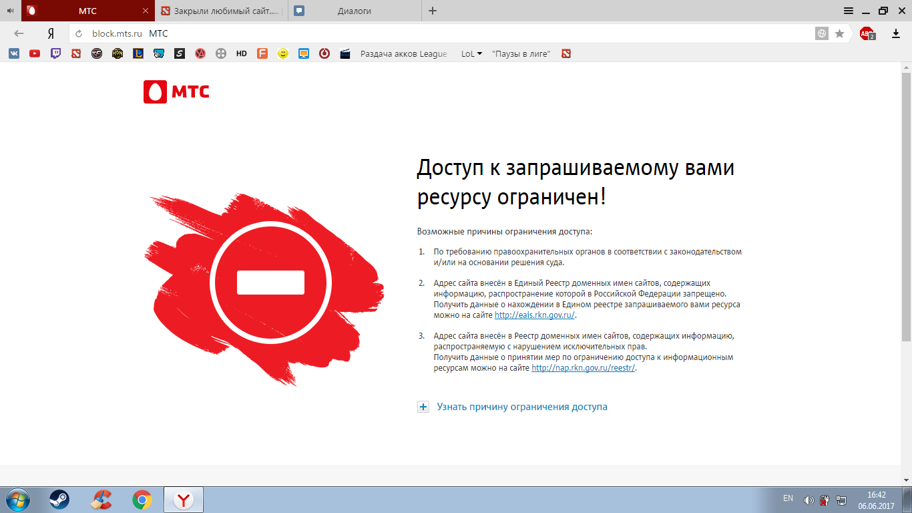Viewport: 912px width, 513px height.
Task: Open the VK bookmark icon
Action: 14,53
